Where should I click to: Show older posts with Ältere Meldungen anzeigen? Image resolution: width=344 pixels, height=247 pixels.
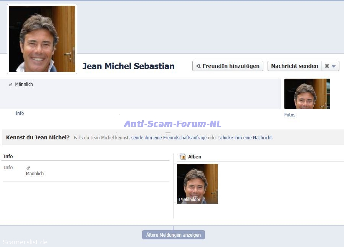174,235
